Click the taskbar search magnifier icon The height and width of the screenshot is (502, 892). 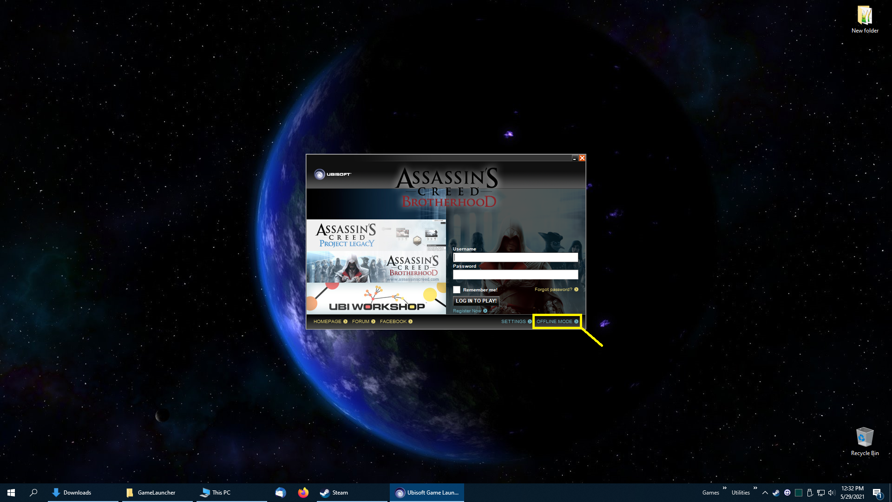[33, 493]
